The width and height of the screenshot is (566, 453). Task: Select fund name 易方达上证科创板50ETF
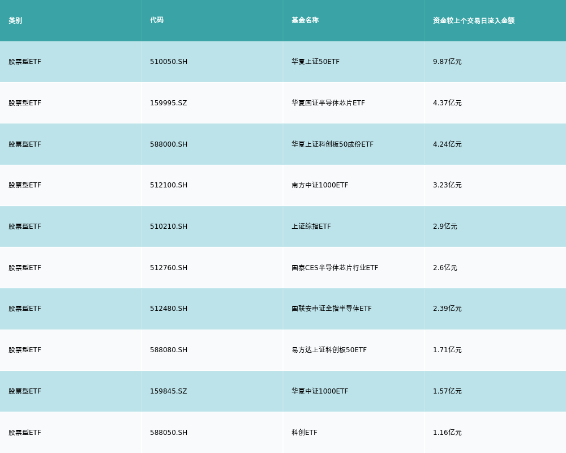point(329,350)
